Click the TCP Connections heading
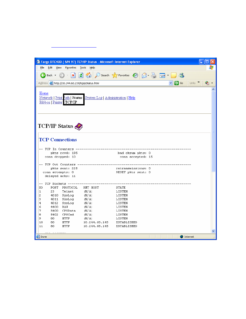This screenshot has width=246, height=319. pos(58,140)
